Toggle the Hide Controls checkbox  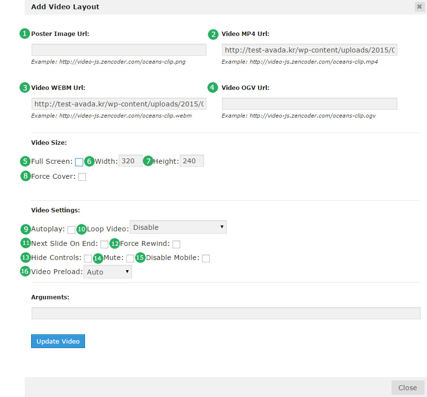coord(88,259)
